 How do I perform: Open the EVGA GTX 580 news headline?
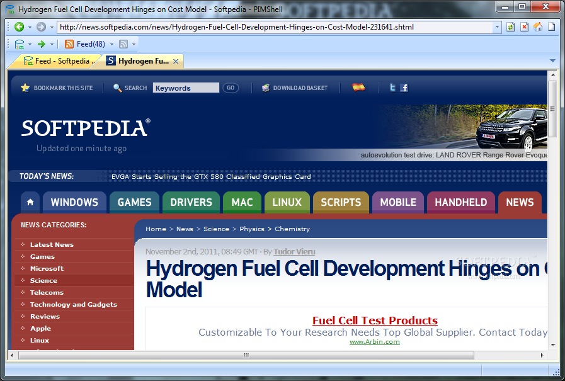click(x=211, y=176)
